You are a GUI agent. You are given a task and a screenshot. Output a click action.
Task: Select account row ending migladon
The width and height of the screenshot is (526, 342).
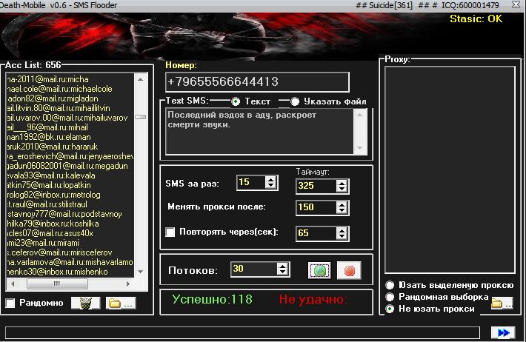point(70,99)
